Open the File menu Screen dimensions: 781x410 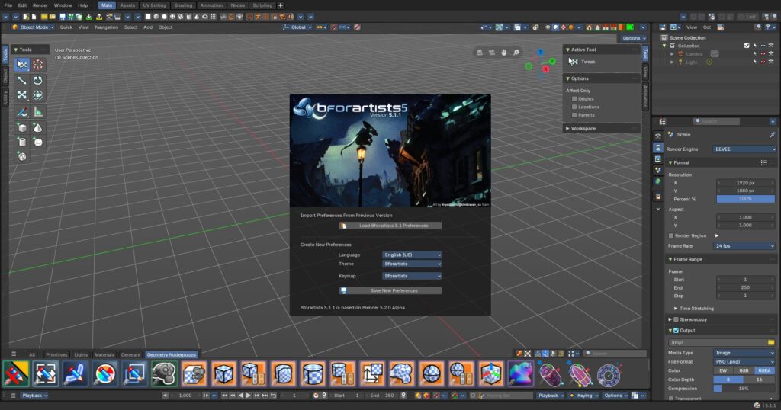pyautogui.click(x=8, y=5)
